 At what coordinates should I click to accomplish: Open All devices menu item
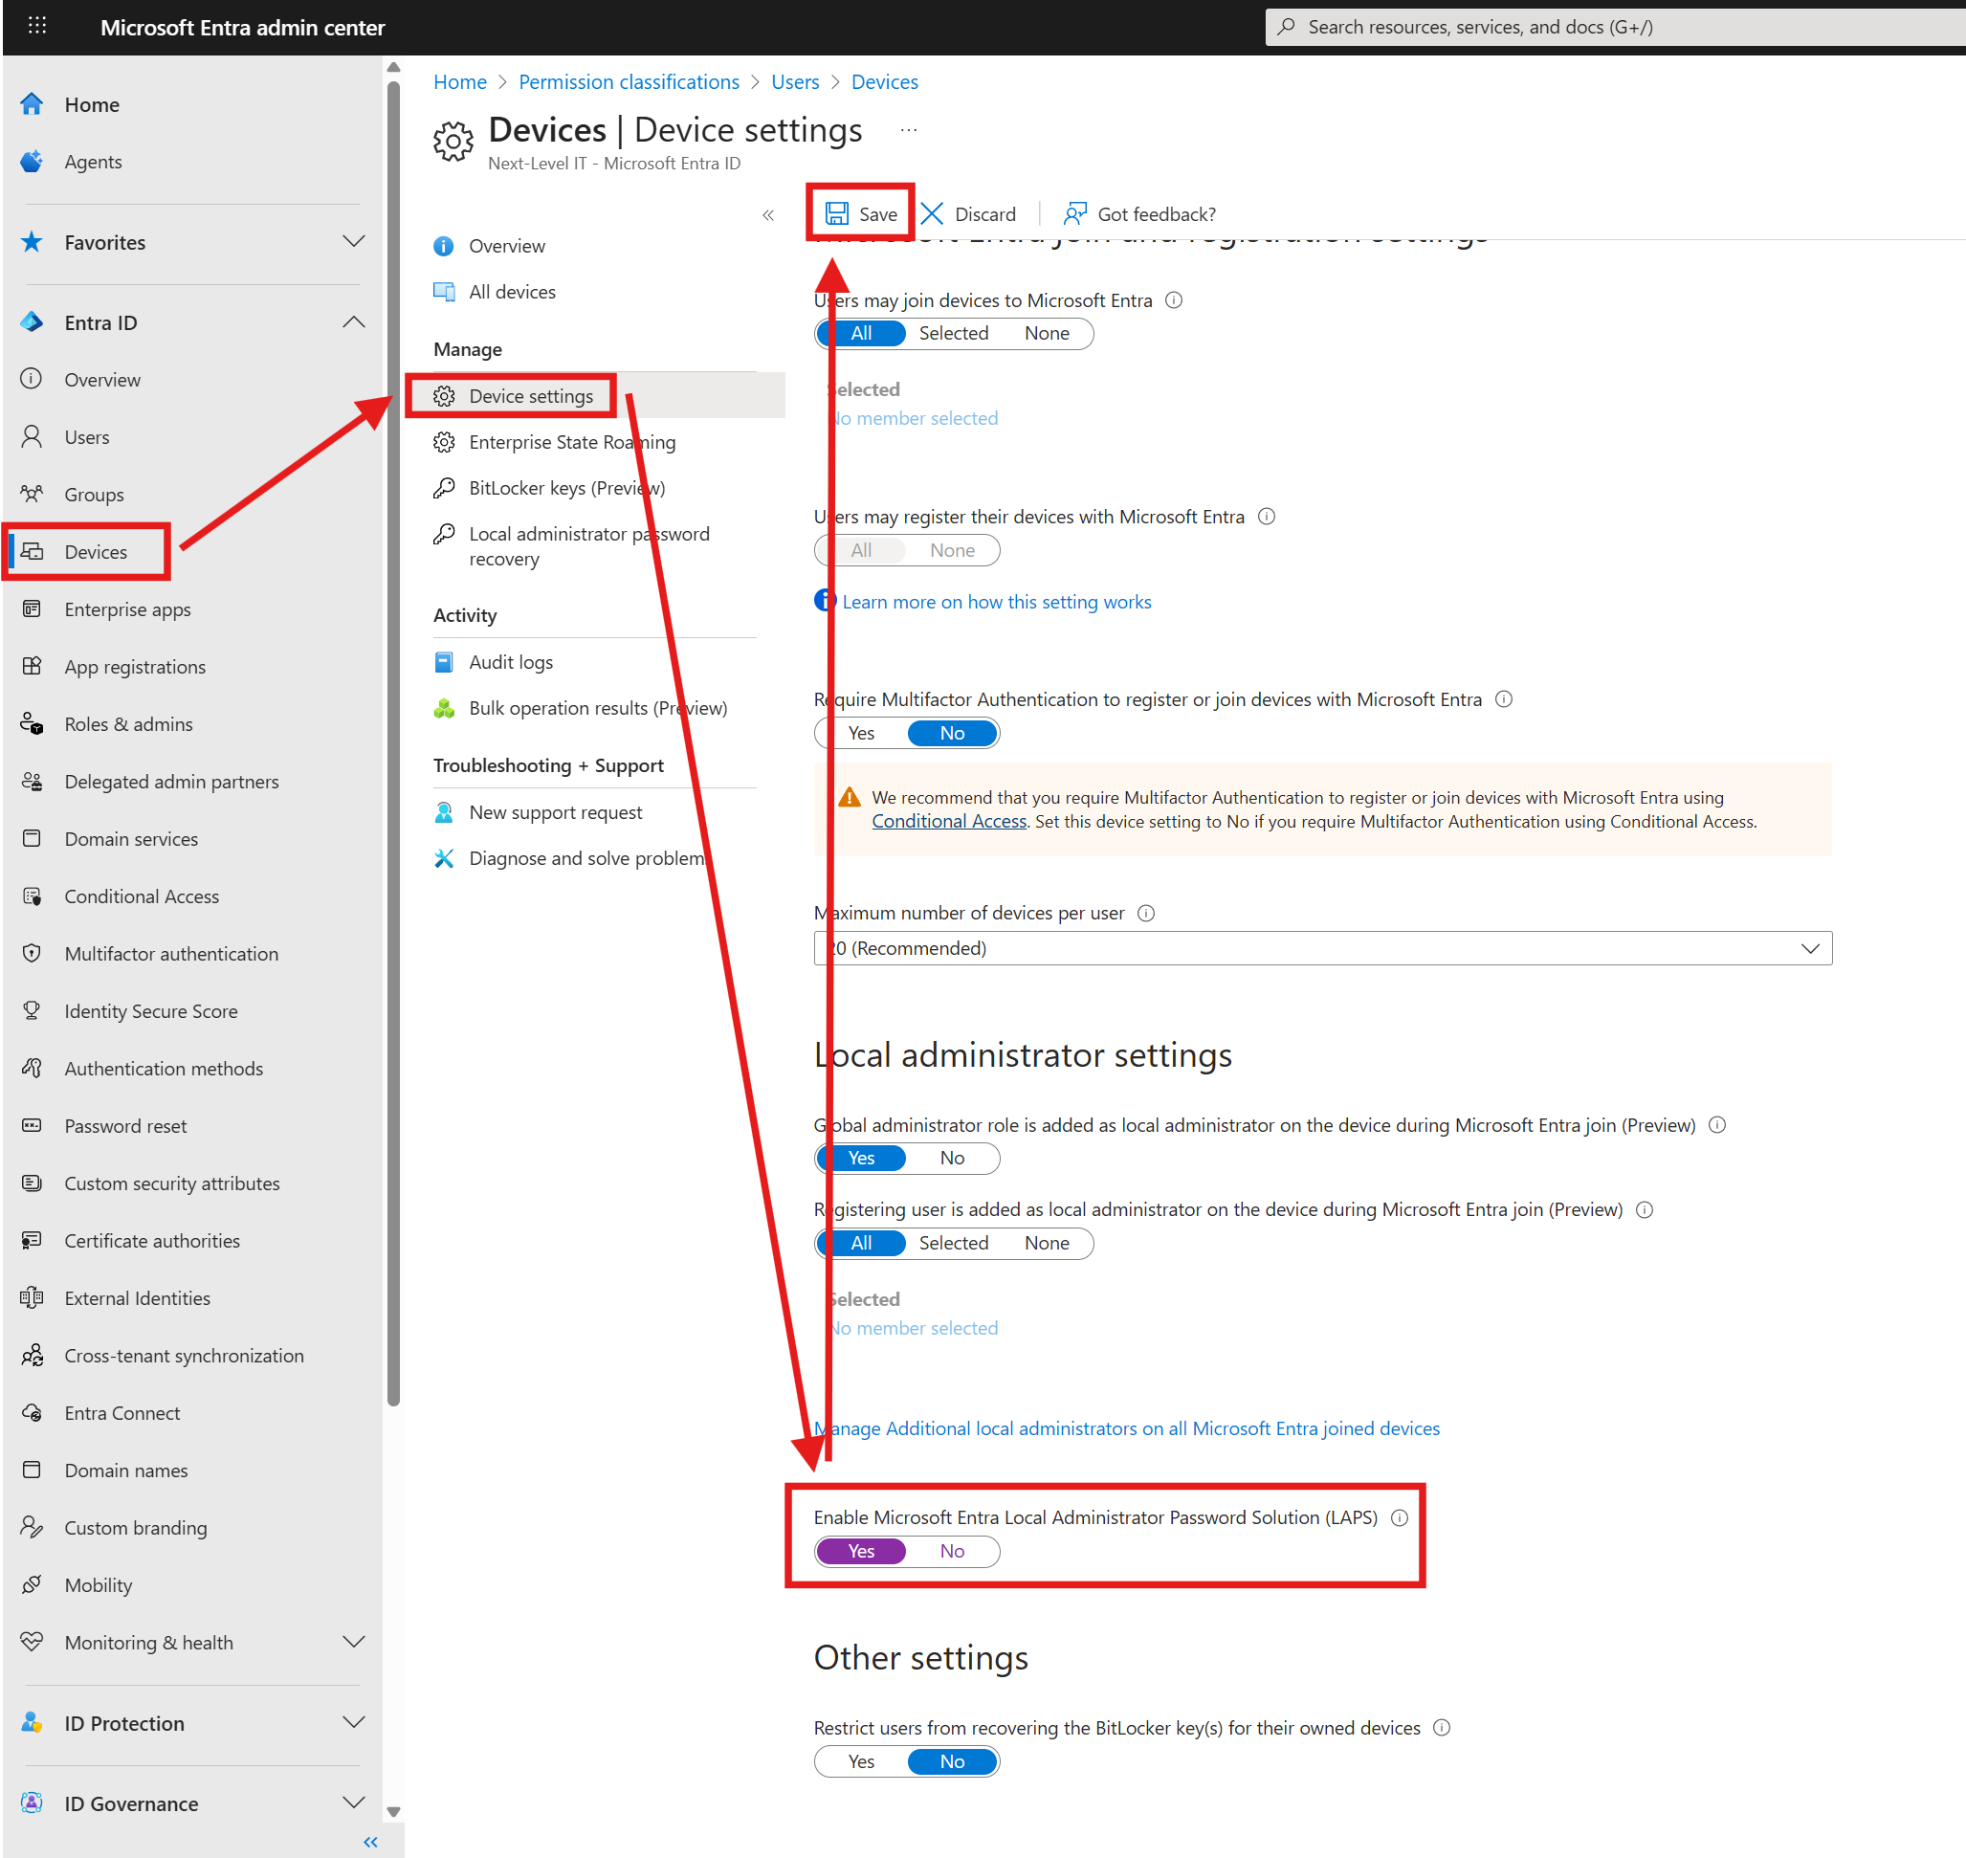[511, 292]
